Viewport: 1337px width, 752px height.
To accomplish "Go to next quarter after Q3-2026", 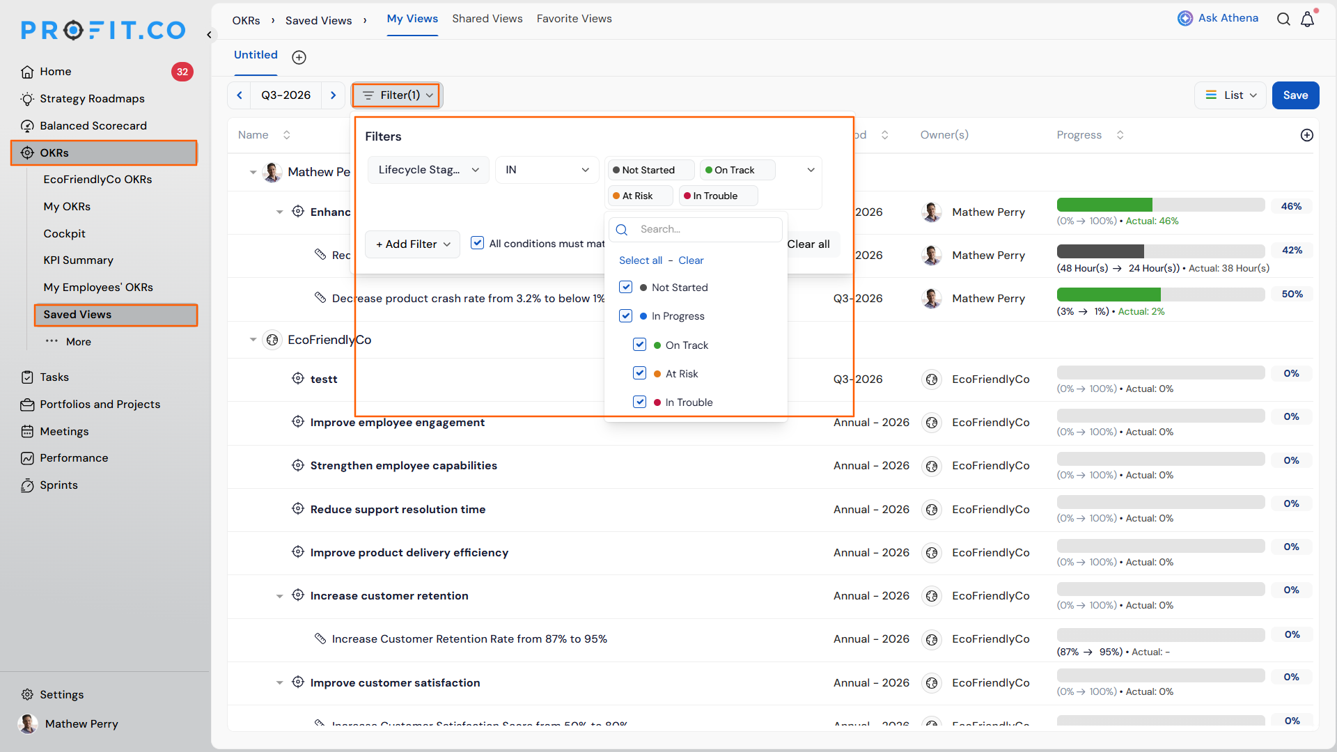I will point(334,95).
